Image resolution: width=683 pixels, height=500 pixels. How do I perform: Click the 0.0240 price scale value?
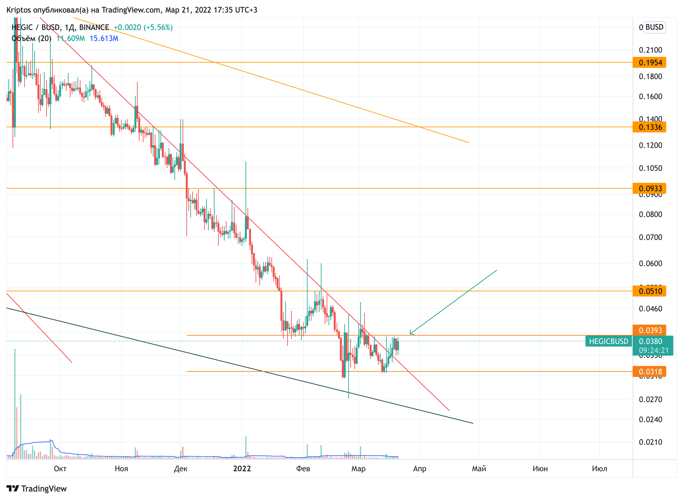click(x=651, y=420)
